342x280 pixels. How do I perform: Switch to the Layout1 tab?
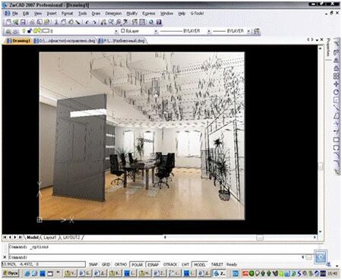pyautogui.click(x=50, y=238)
